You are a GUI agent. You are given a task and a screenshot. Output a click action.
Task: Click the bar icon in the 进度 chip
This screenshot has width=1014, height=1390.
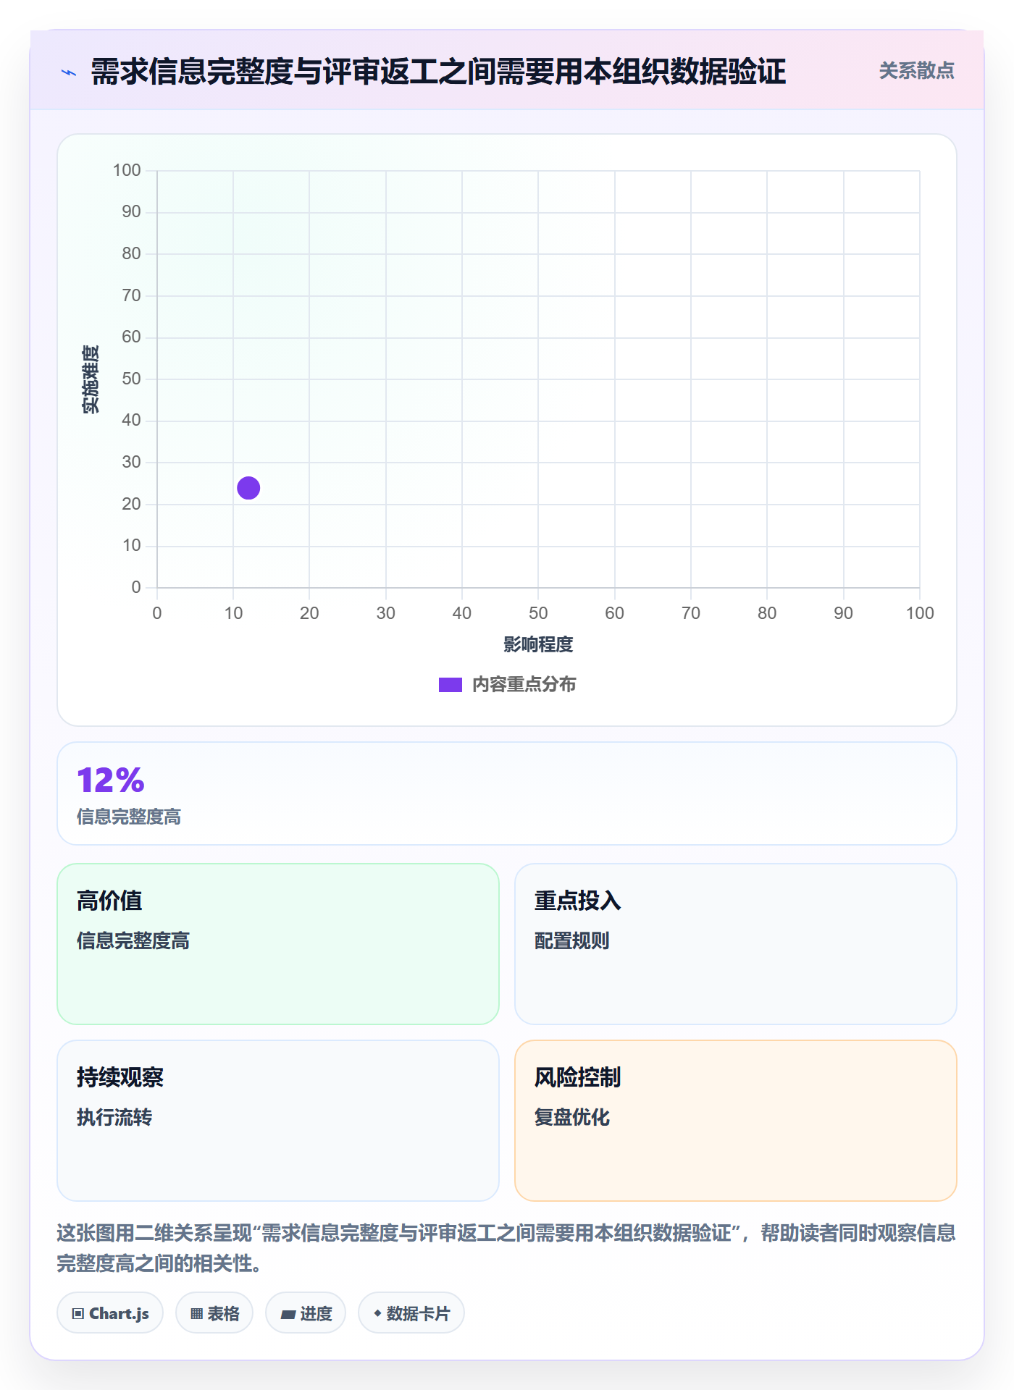pos(288,1315)
